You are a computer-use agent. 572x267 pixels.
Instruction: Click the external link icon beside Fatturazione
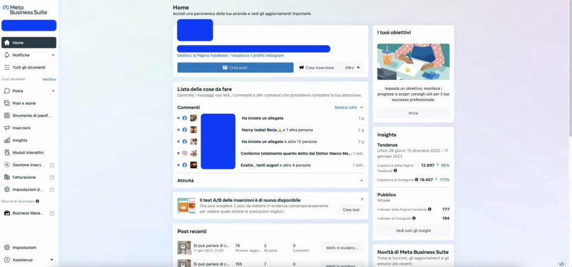click(x=52, y=178)
